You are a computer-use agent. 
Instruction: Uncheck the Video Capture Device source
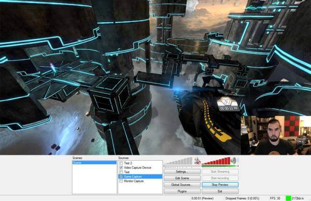click(x=121, y=167)
